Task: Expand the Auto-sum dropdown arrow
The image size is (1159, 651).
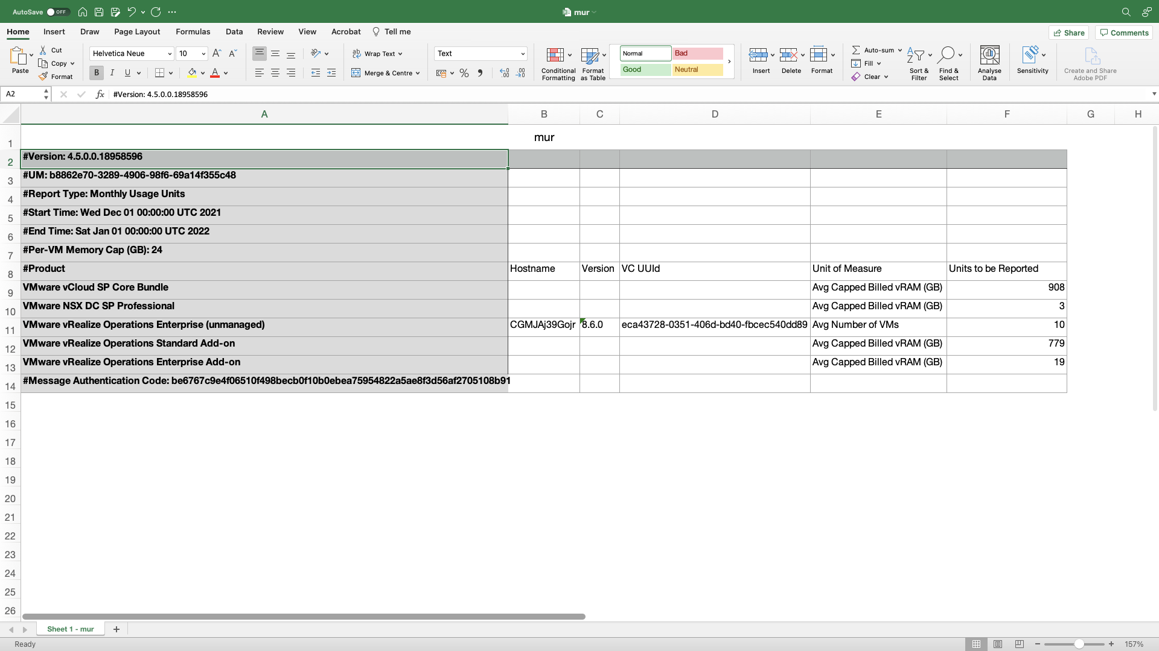Action: [899, 50]
